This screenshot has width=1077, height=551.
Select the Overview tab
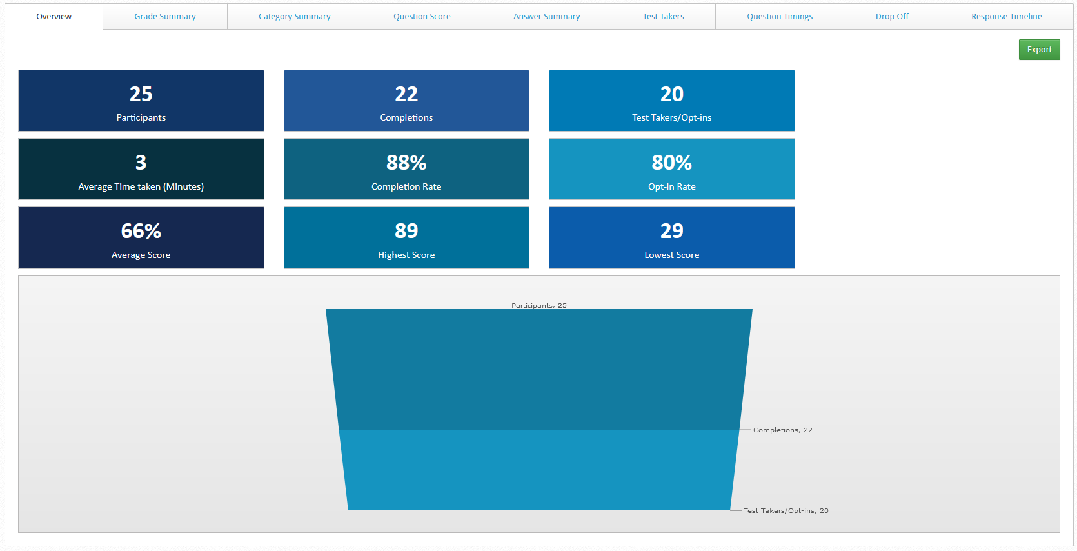coord(54,17)
